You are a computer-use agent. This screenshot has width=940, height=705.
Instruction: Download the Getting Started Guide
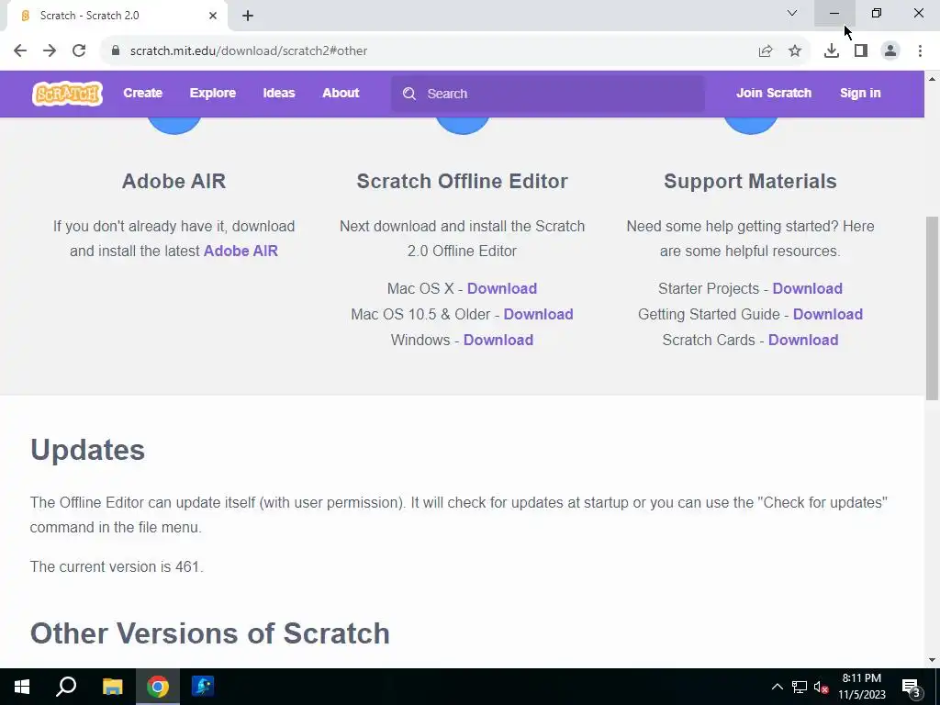[828, 314]
